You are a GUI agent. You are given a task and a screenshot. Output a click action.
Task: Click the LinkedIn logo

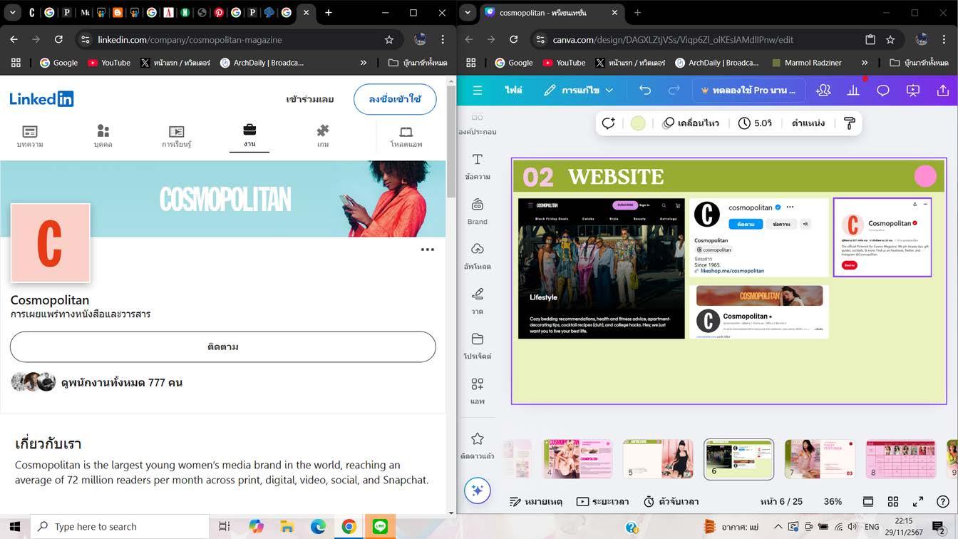(41, 99)
